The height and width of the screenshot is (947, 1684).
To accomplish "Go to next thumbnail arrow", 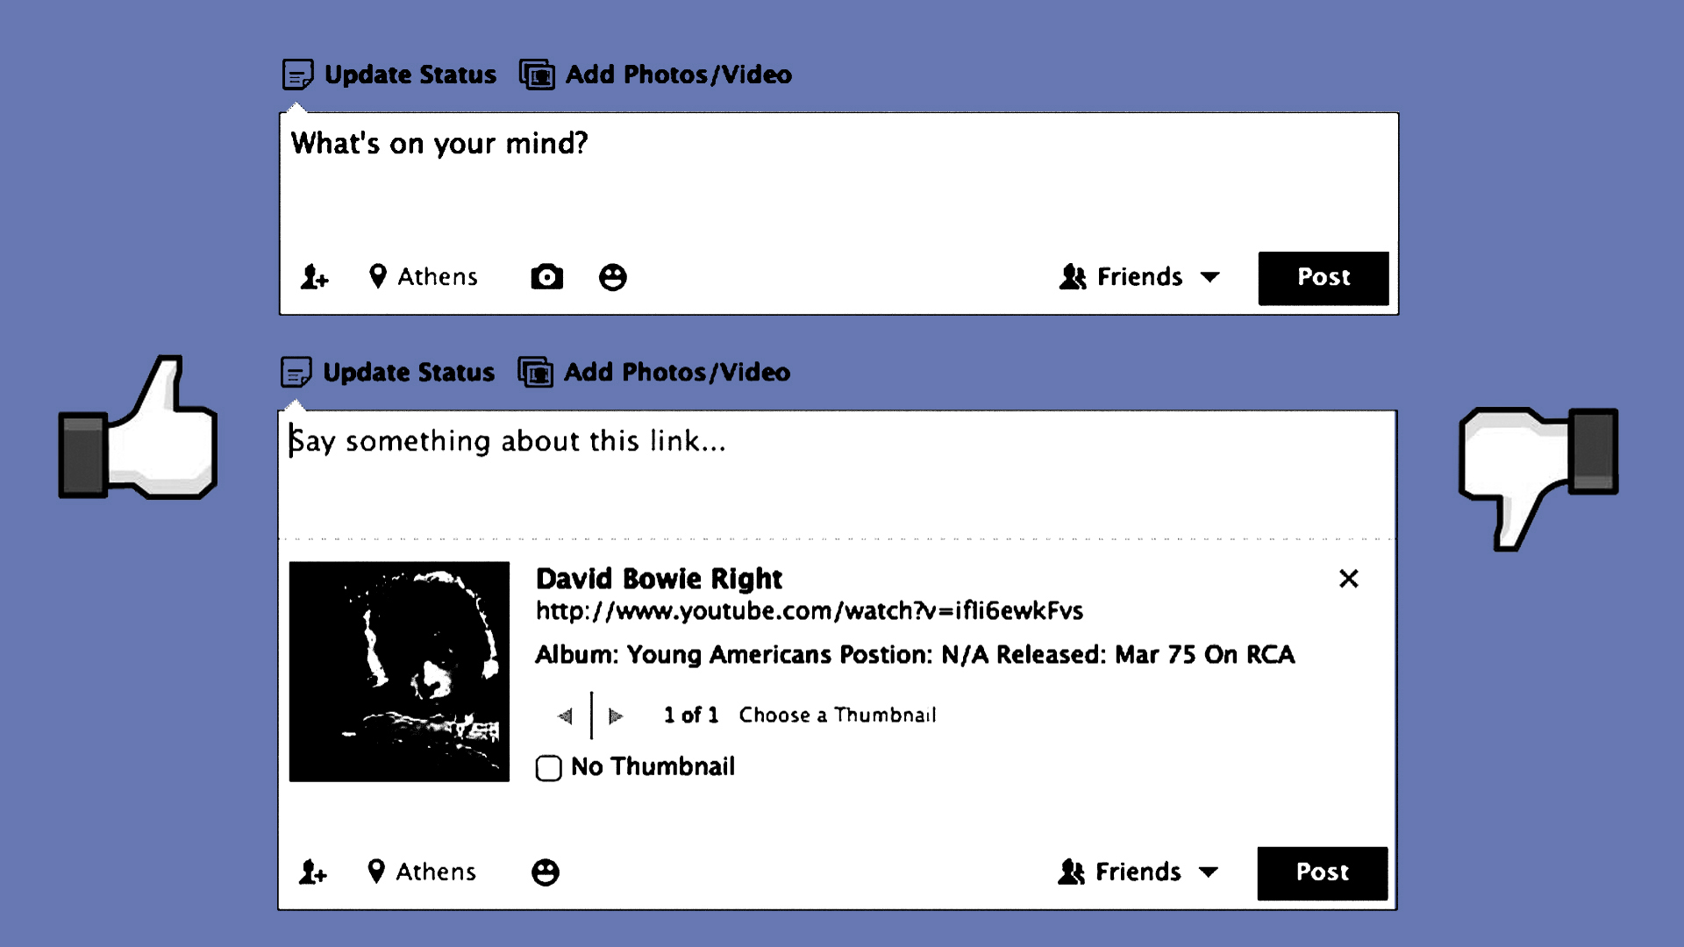I will coord(616,716).
